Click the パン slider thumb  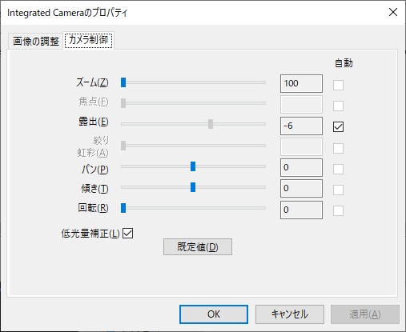coord(193,166)
